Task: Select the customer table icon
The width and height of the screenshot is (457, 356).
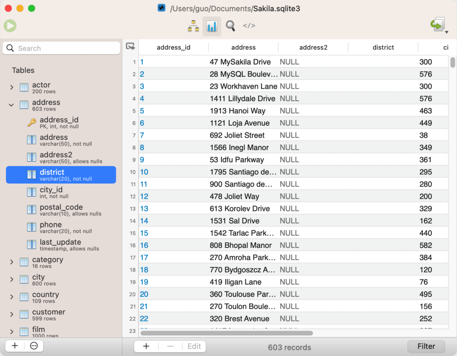Action: [x=24, y=315]
